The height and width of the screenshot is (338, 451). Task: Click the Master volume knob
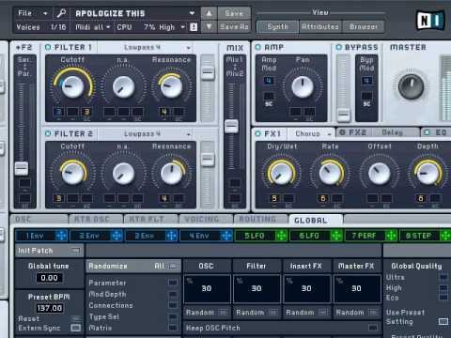411,86
